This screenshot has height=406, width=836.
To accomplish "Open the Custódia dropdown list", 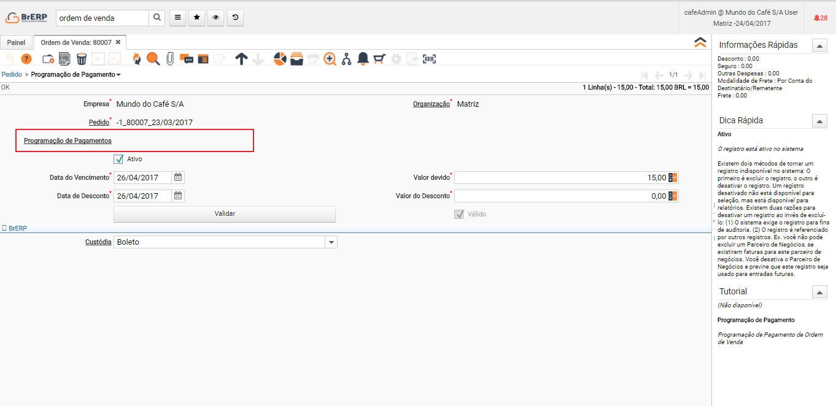I will point(331,242).
